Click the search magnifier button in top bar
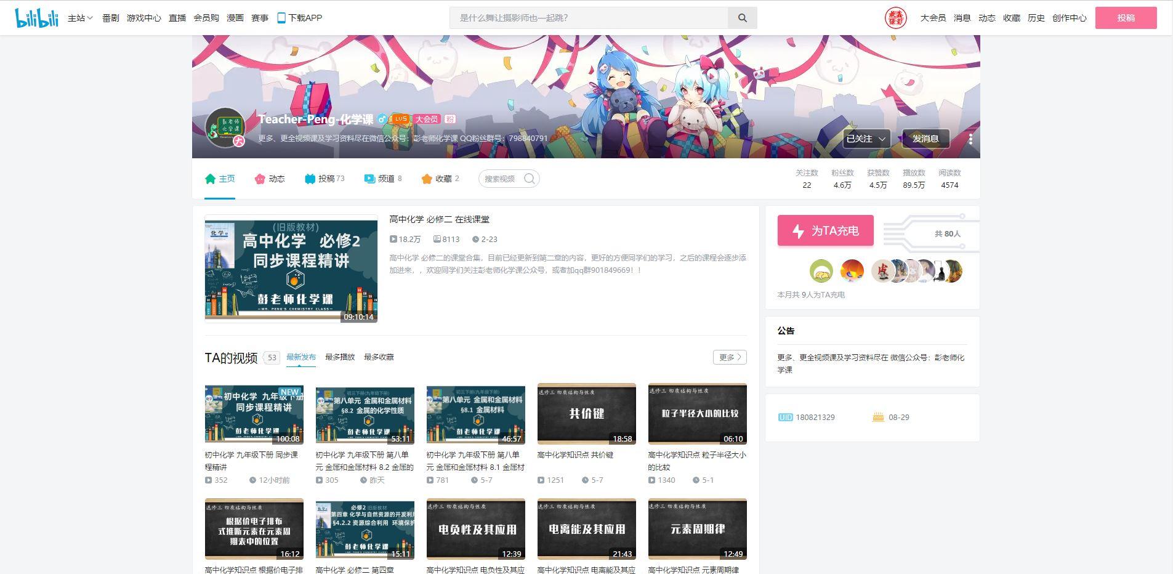Image resolution: width=1173 pixels, height=574 pixels. click(x=743, y=18)
